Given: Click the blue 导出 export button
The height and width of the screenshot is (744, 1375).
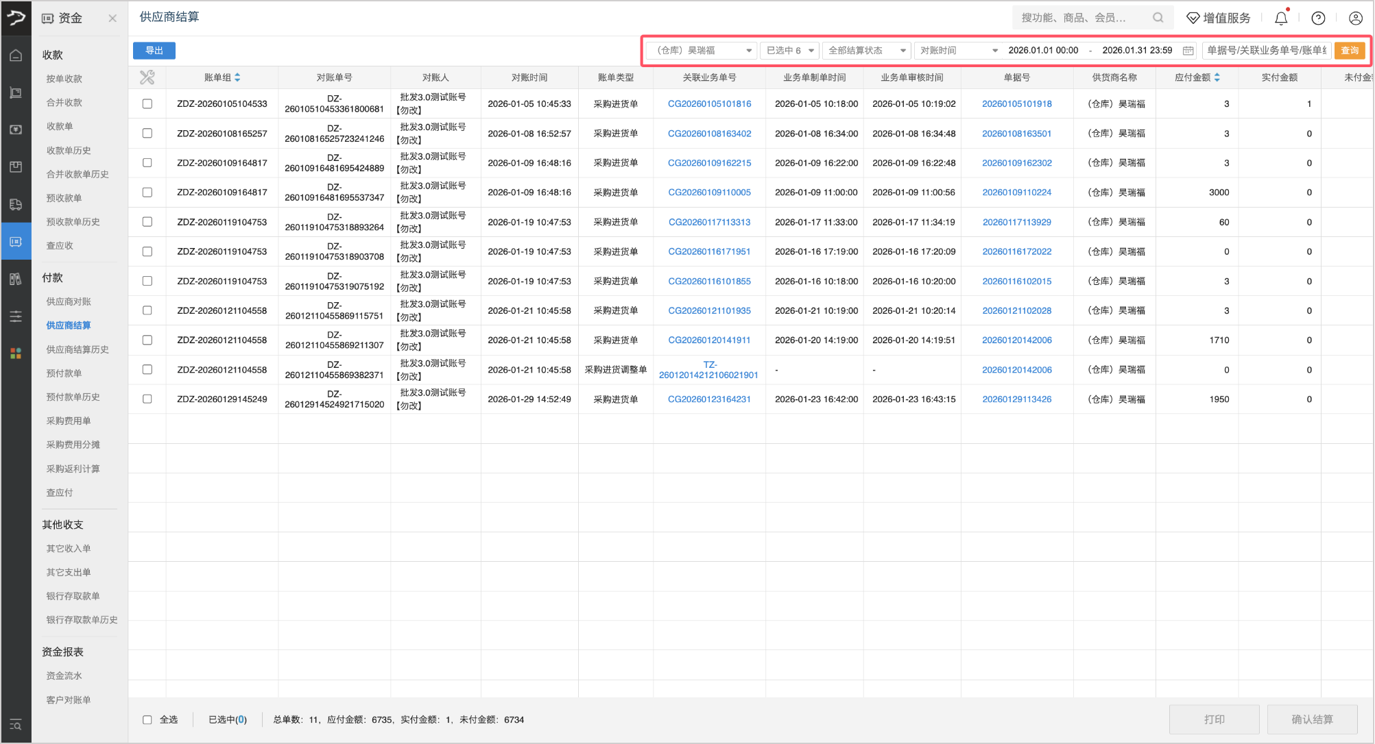Looking at the screenshot, I should pos(154,51).
